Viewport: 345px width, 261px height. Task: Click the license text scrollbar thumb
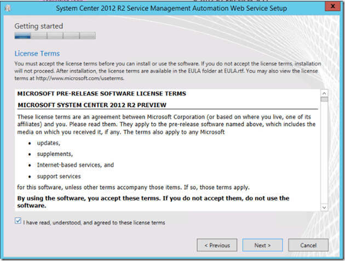(324, 100)
